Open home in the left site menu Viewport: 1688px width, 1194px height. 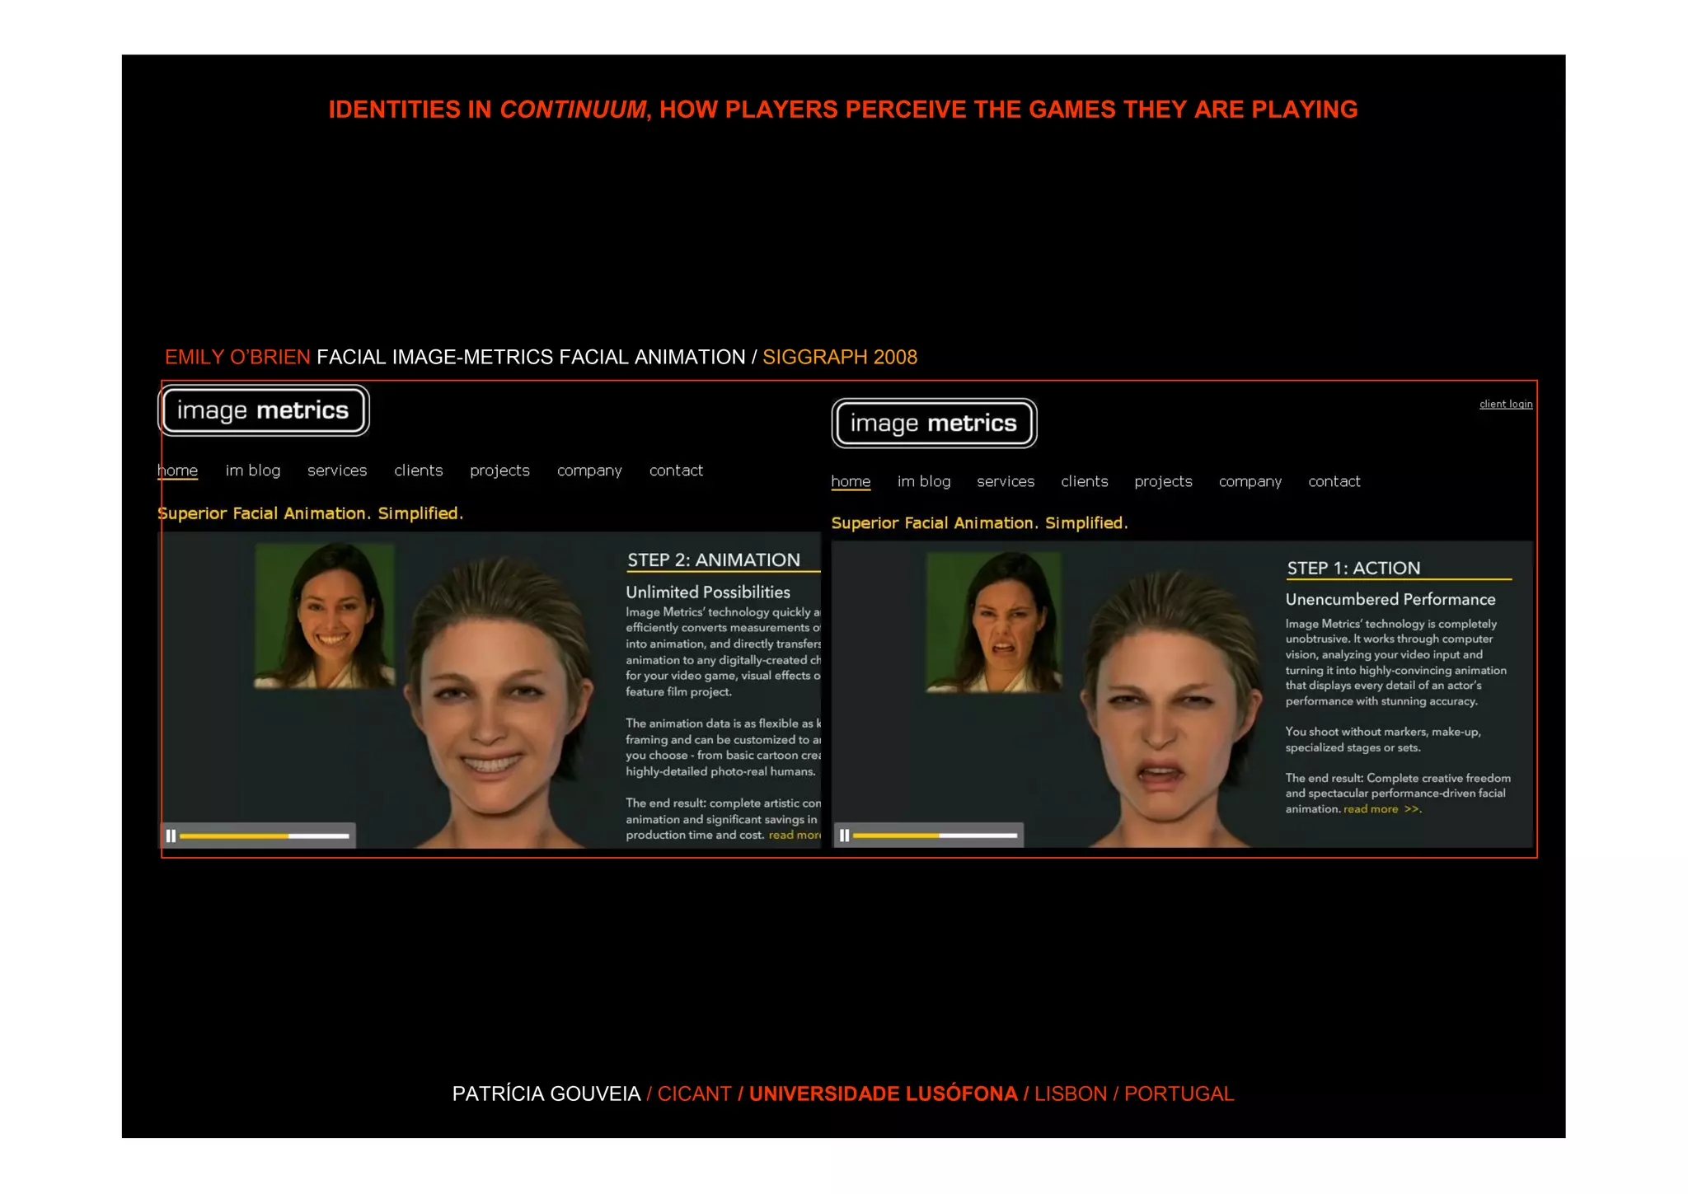177,471
